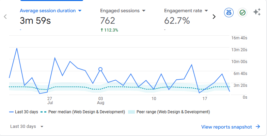
Task: Click the 10m 00s axis label
Action: click(239, 62)
